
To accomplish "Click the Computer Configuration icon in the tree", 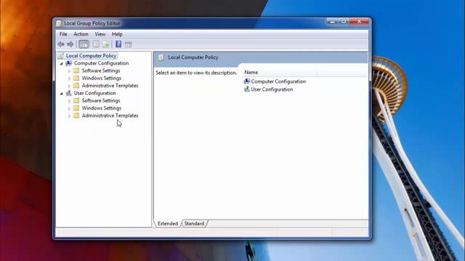I will (x=69, y=63).
